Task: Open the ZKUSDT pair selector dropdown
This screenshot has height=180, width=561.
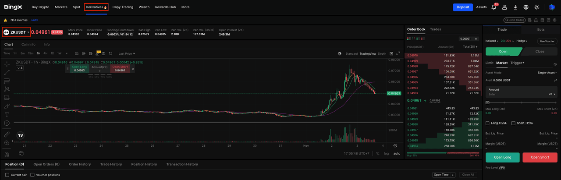Action: click(16, 32)
